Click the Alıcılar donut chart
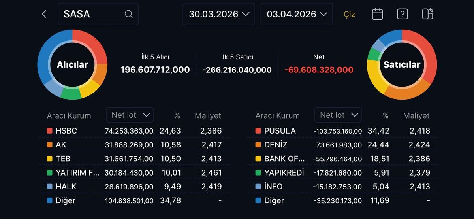This screenshot has width=474, height=219. click(x=72, y=64)
